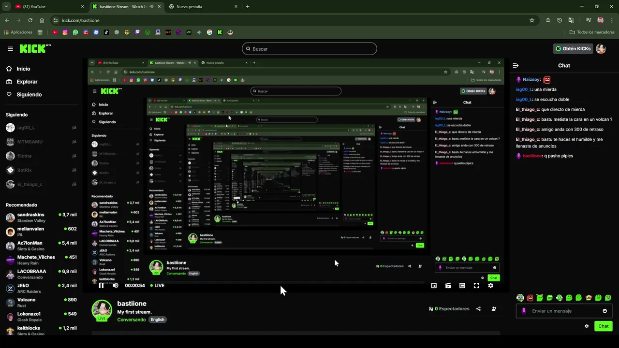This screenshot has height=348, width=619.
Task: Enable mini player mode
Action: (434, 286)
